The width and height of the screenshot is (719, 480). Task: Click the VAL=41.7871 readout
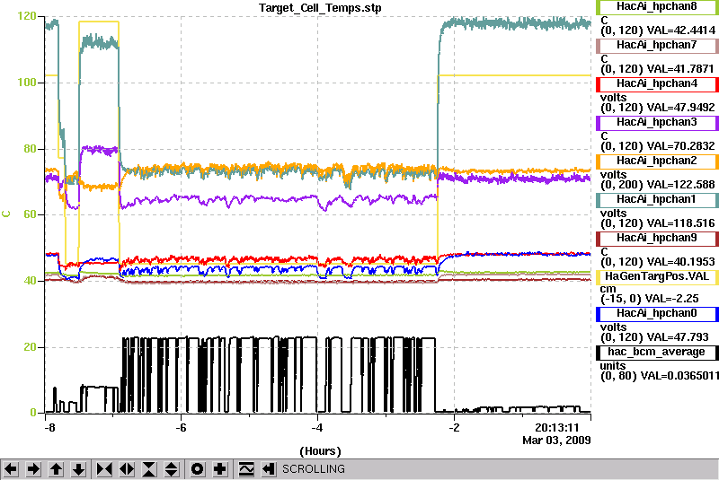click(680, 69)
